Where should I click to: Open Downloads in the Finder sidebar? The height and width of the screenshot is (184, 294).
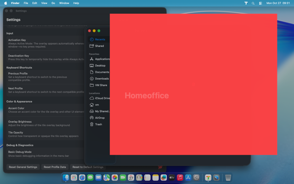pos(99,79)
